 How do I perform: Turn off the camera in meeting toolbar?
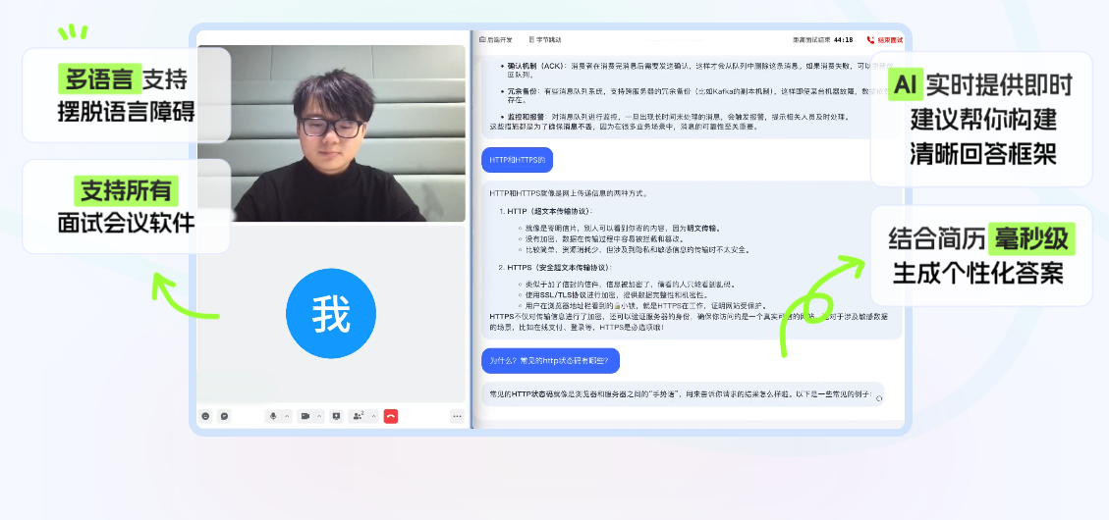coord(305,416)
